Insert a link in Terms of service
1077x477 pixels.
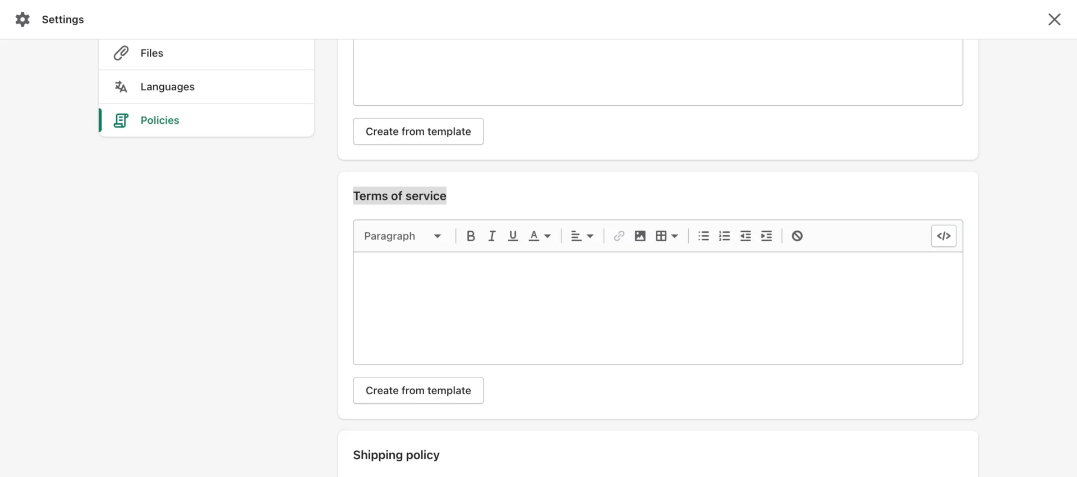pos(619,236)
